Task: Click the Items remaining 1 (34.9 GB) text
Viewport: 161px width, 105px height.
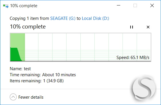Action: [x=37, y=81]
